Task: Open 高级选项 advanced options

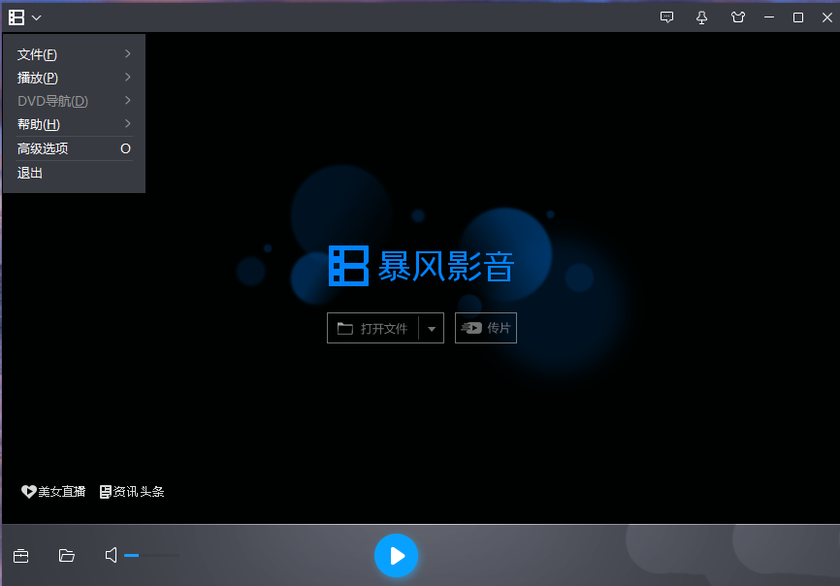Action: [x=75, y=148]
